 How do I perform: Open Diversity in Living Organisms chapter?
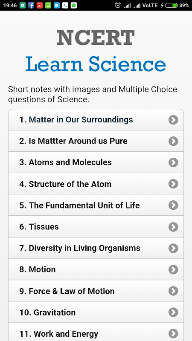pyautogui.click(x=96, y=248)
